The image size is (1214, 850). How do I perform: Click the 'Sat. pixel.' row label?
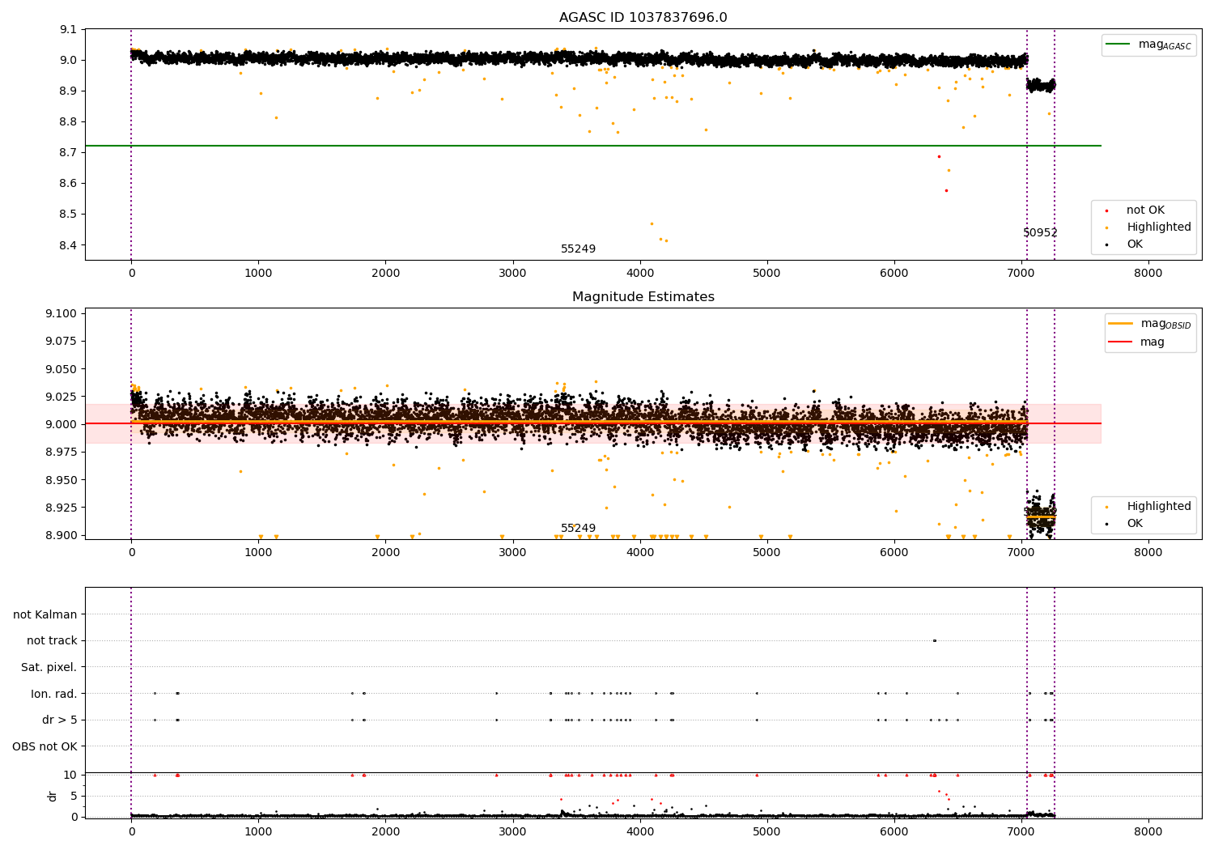pos(49,667)
